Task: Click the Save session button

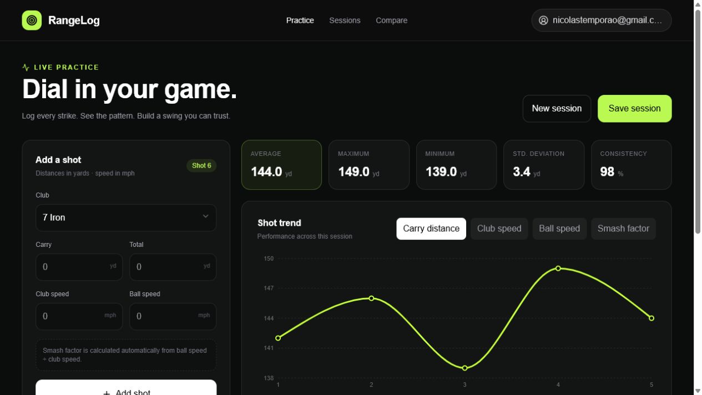Action: 634,109
